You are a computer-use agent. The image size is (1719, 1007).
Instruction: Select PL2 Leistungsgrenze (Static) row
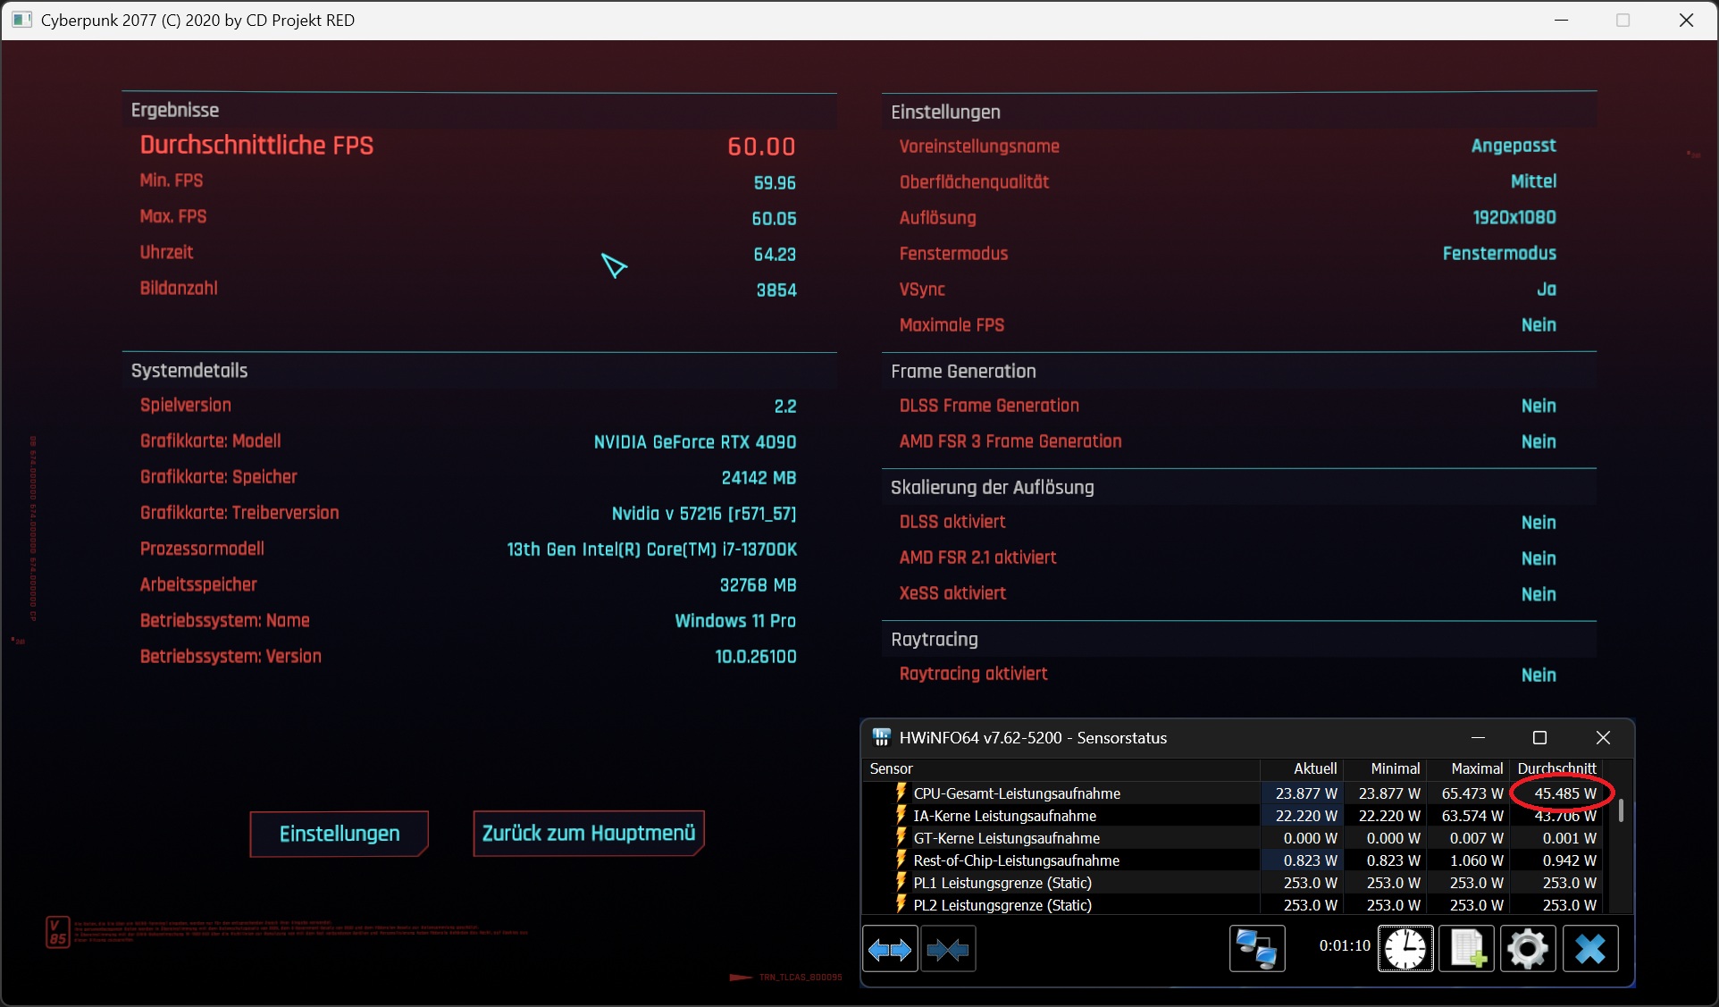pos(1002,905)
